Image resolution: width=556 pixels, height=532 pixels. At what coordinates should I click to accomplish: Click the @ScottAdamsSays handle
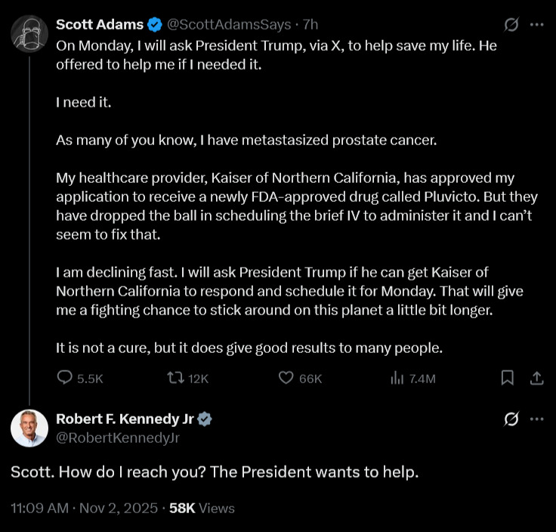tap(228, 25)
